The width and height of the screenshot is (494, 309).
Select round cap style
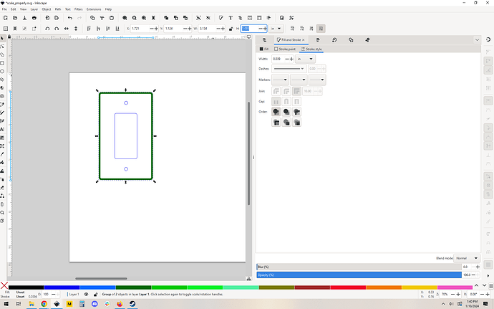point(286,102)
